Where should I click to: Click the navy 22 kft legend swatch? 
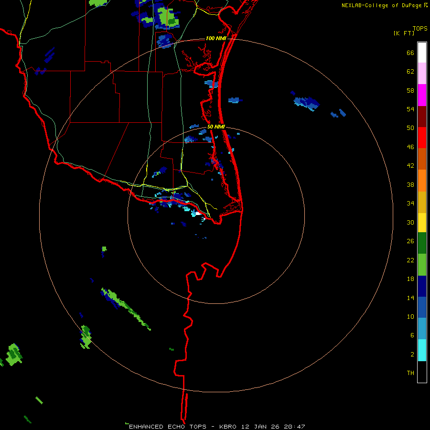422,286
